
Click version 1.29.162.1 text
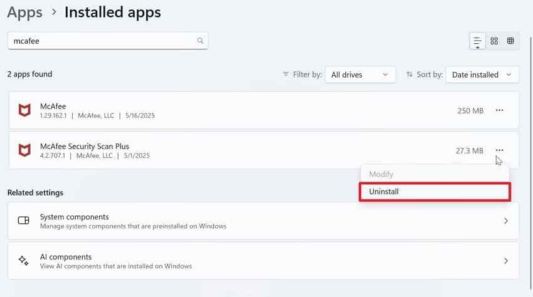53,115
